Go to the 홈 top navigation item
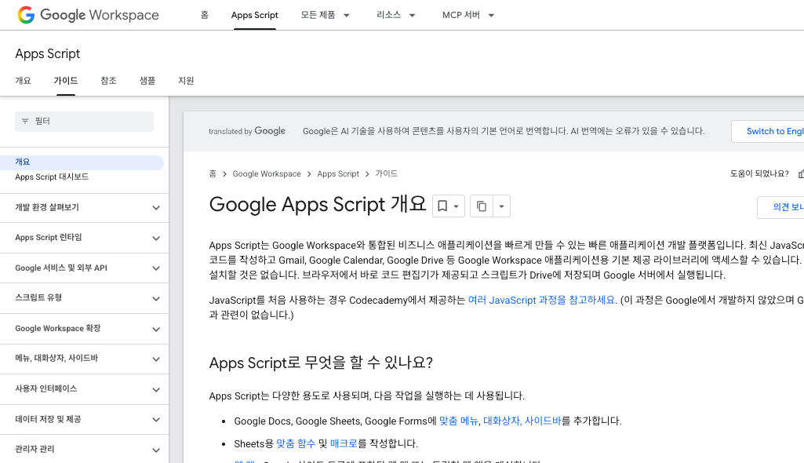This screenshot has height=463, width=804. click(205, 15)
